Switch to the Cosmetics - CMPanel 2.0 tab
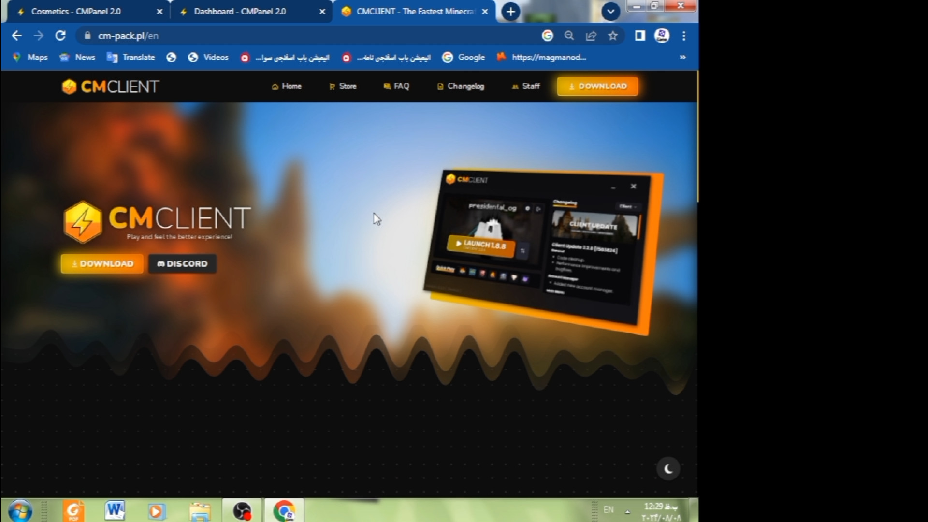Viewport: 928px width, 522px height. click(76, 12)
